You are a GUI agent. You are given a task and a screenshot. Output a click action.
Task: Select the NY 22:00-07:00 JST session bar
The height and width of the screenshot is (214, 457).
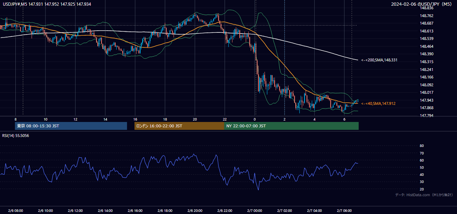click(x=291, y=126)
